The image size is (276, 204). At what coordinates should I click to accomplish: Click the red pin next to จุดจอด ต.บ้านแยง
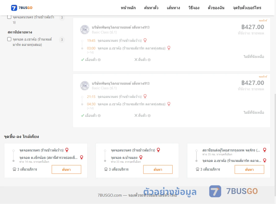point(141,157)
